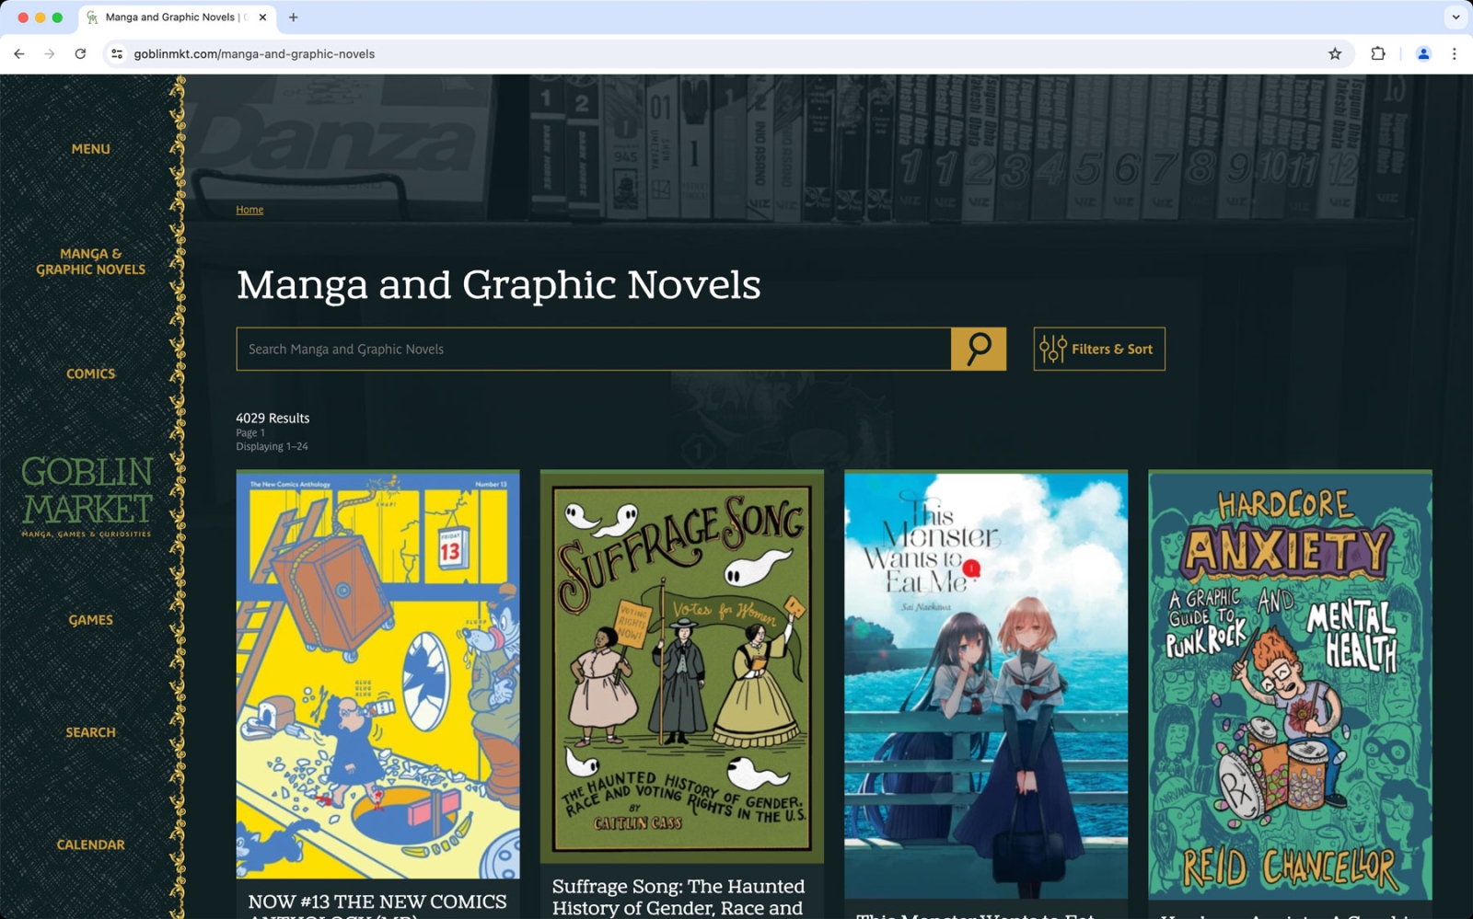The image size is (1473, 919).
Task: Expand the tab search dropdown arrow
Action: coord(1456,17)
